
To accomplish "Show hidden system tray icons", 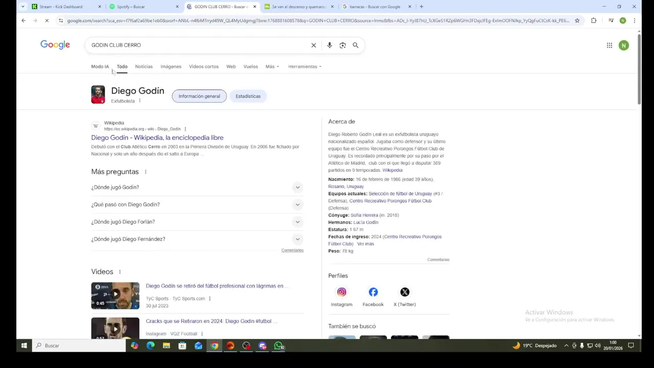I will coord(566,346).
